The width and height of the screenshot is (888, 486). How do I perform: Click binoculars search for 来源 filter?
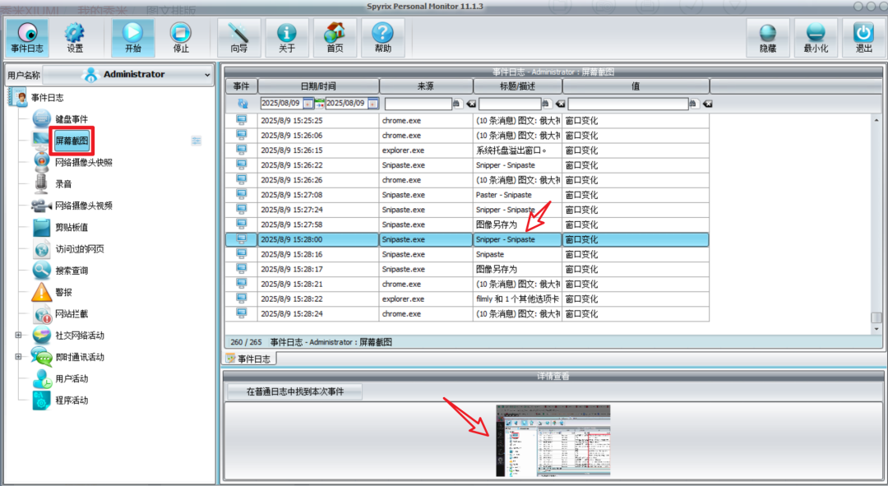[457, 103]
